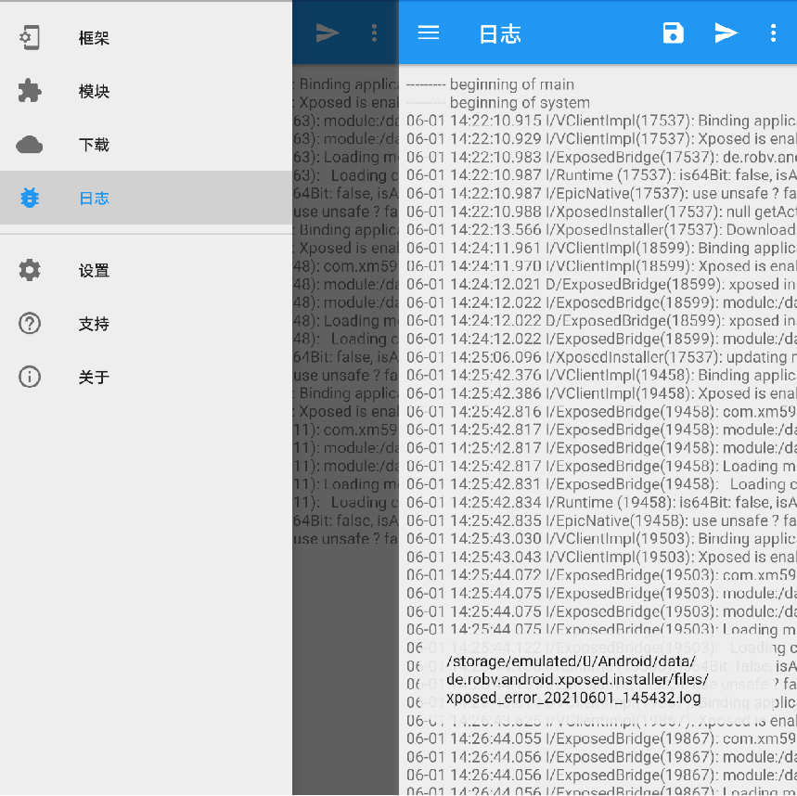Click the 日志 title in toolbar

(x=500, y=34)
